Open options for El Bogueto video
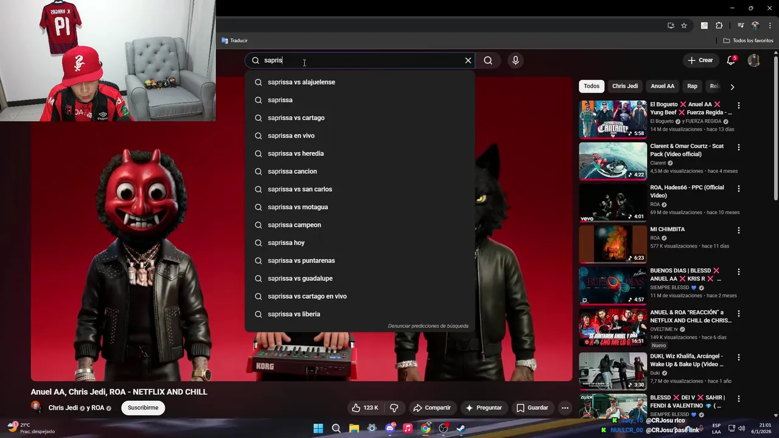 pyautogui.click(x=739, y=105)
